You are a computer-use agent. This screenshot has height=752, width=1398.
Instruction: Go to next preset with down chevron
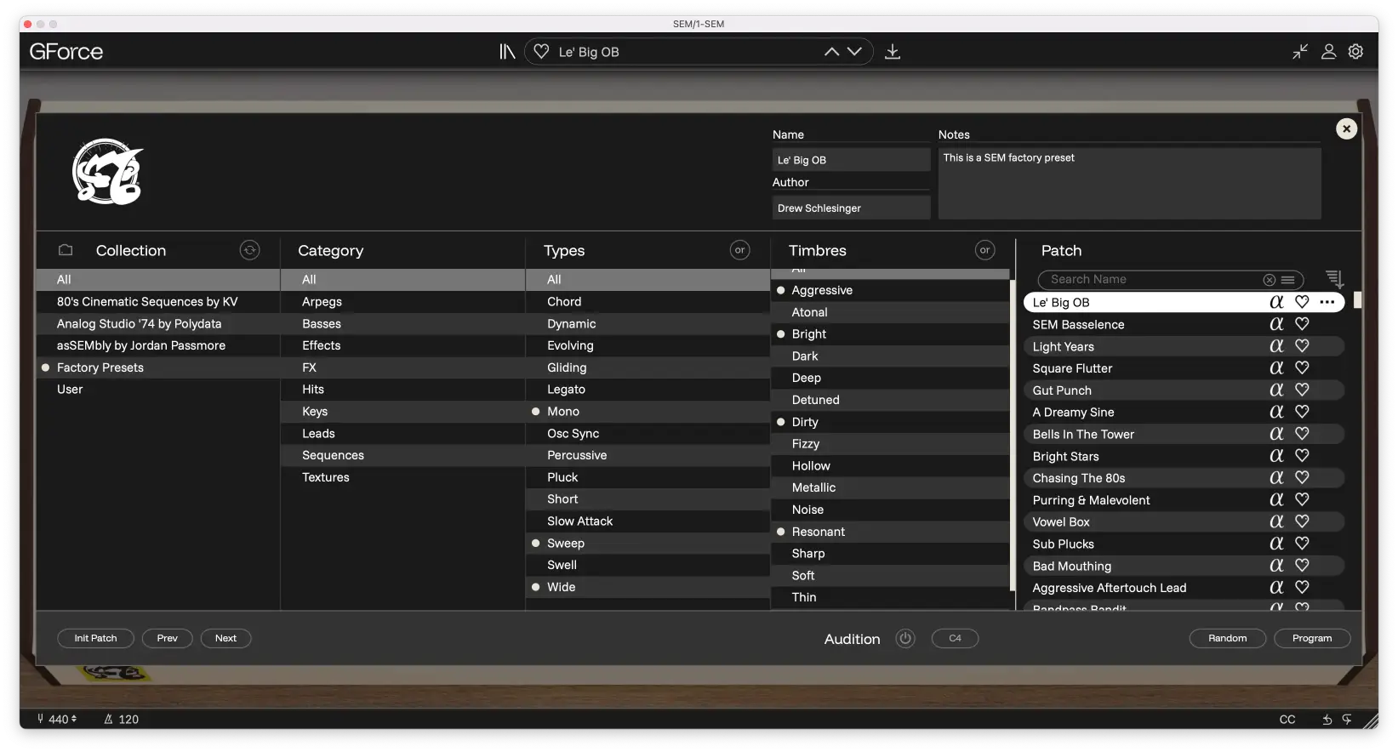tap(854, 52)
